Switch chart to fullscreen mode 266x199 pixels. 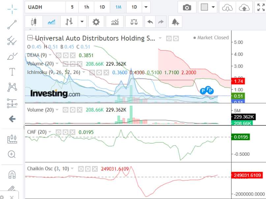tap(261, 7)
